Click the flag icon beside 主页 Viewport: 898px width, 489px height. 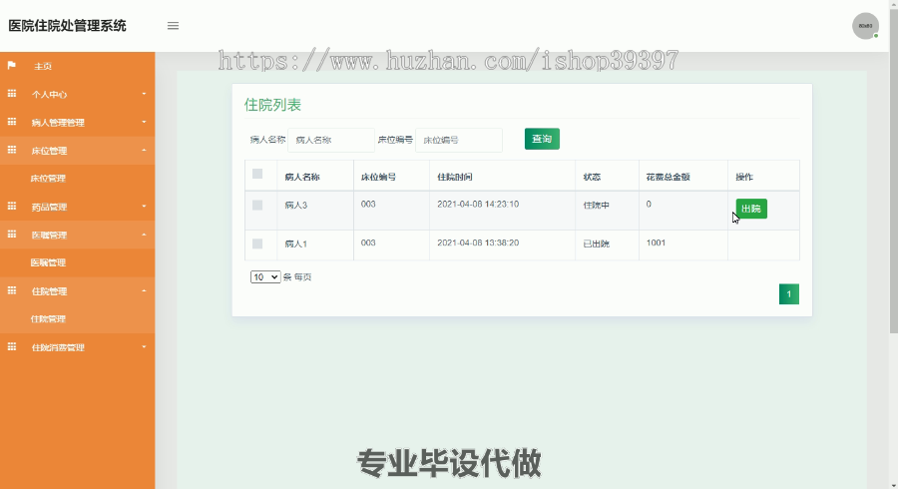click(11, 66)
